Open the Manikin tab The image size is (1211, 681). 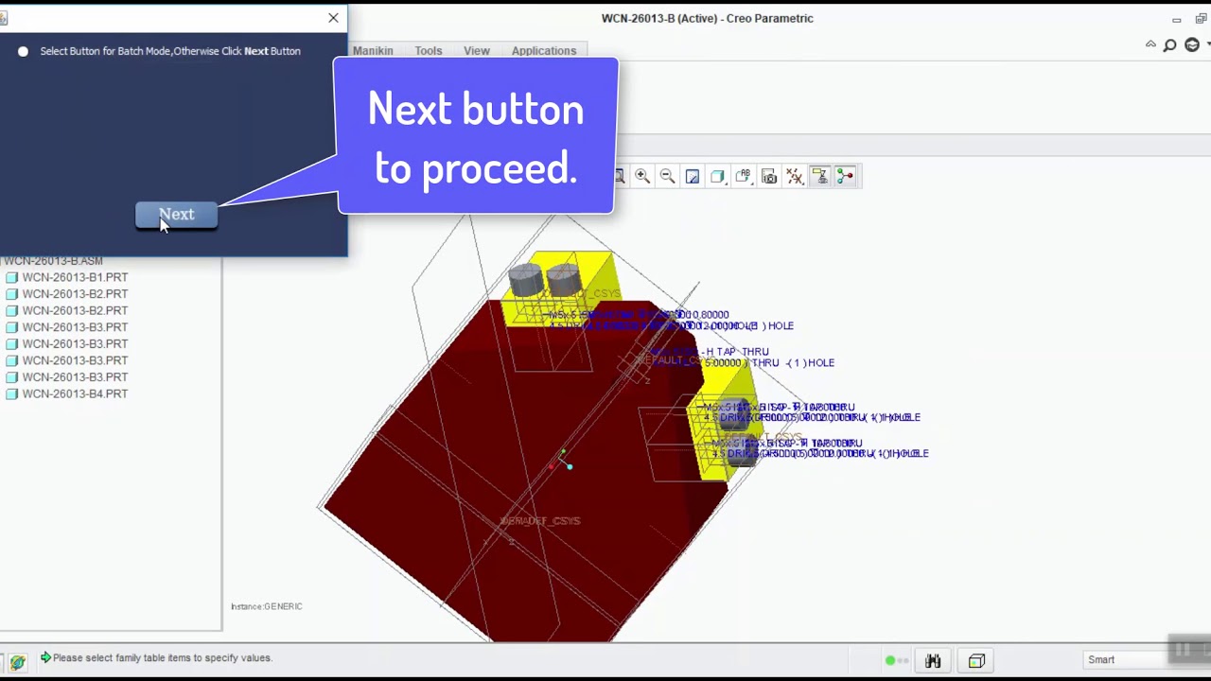[x=373, y=51]
